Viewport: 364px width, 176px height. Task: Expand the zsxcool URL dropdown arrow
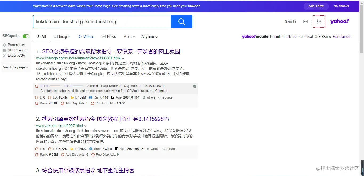[85, 126]
